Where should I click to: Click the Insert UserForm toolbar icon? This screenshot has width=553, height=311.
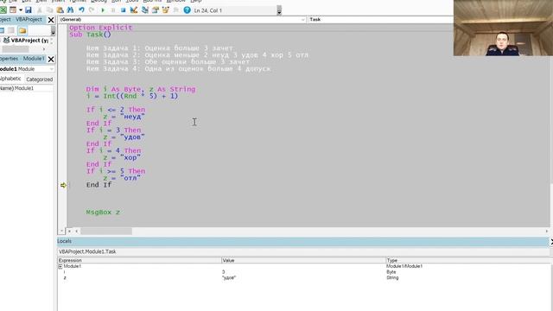[13, 10]
